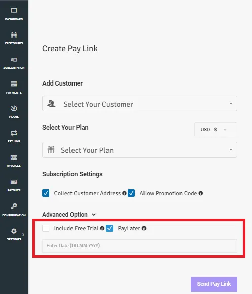The width and height of the screenshot is (252, 294).
Task: Open the Payouts wallet icon
Action: coord(14,182)
